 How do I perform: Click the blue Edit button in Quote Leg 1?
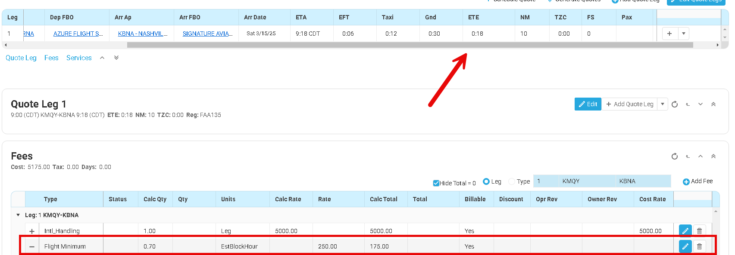(x=588, y=104)
